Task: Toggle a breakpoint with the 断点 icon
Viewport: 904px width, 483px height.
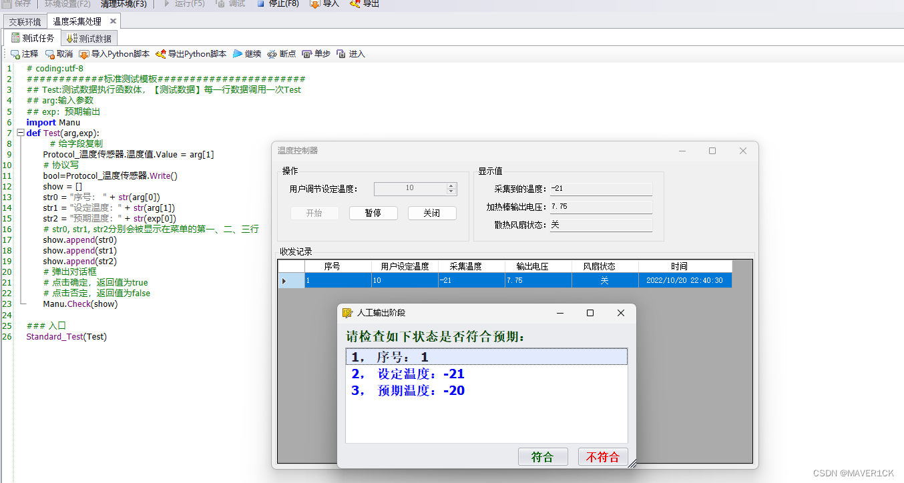Action: [x=281, y=54]
